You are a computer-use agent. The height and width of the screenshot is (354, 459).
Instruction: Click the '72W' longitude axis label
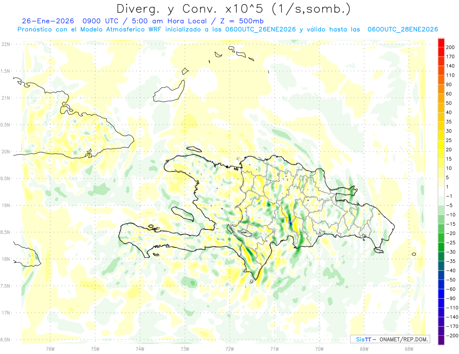(x=229, y=348)
